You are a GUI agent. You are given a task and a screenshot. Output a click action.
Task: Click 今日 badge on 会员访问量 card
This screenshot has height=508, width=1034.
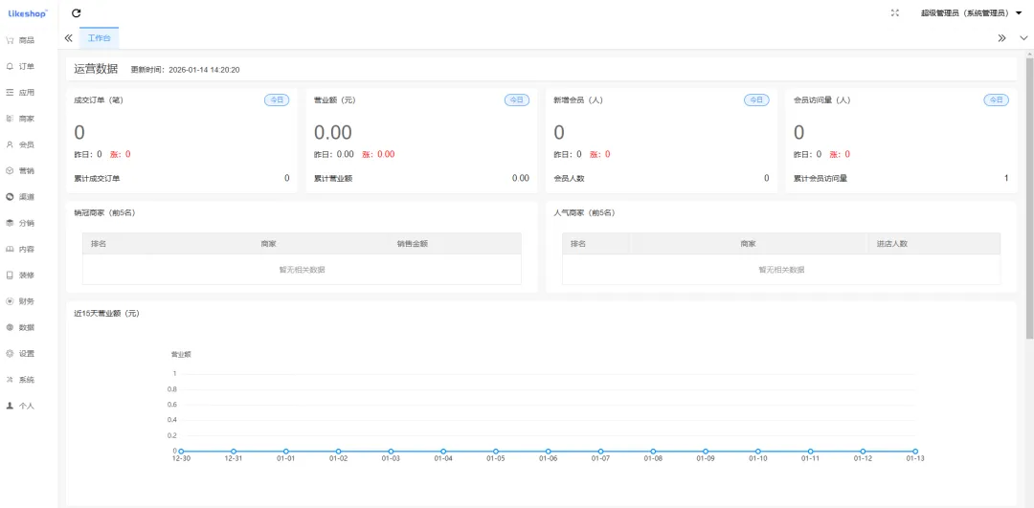(996, 100)
